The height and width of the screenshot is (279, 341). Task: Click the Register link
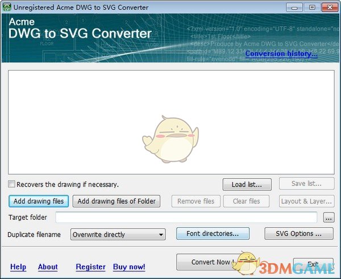coord(91,267)
